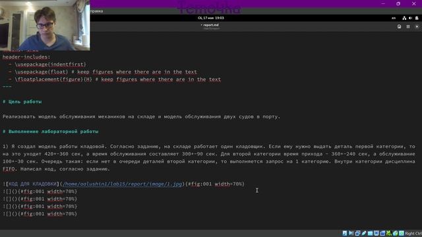Viewport: 422px width, 237px height.
Task: Click the /home/.../image/1.jpg path link
Action: click(122, 184)
